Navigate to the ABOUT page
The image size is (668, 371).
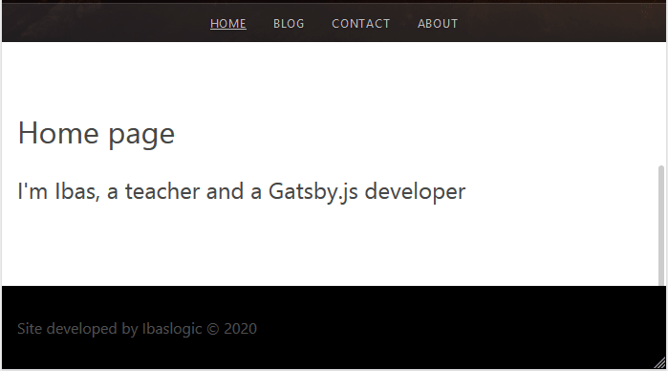(438, 24)
